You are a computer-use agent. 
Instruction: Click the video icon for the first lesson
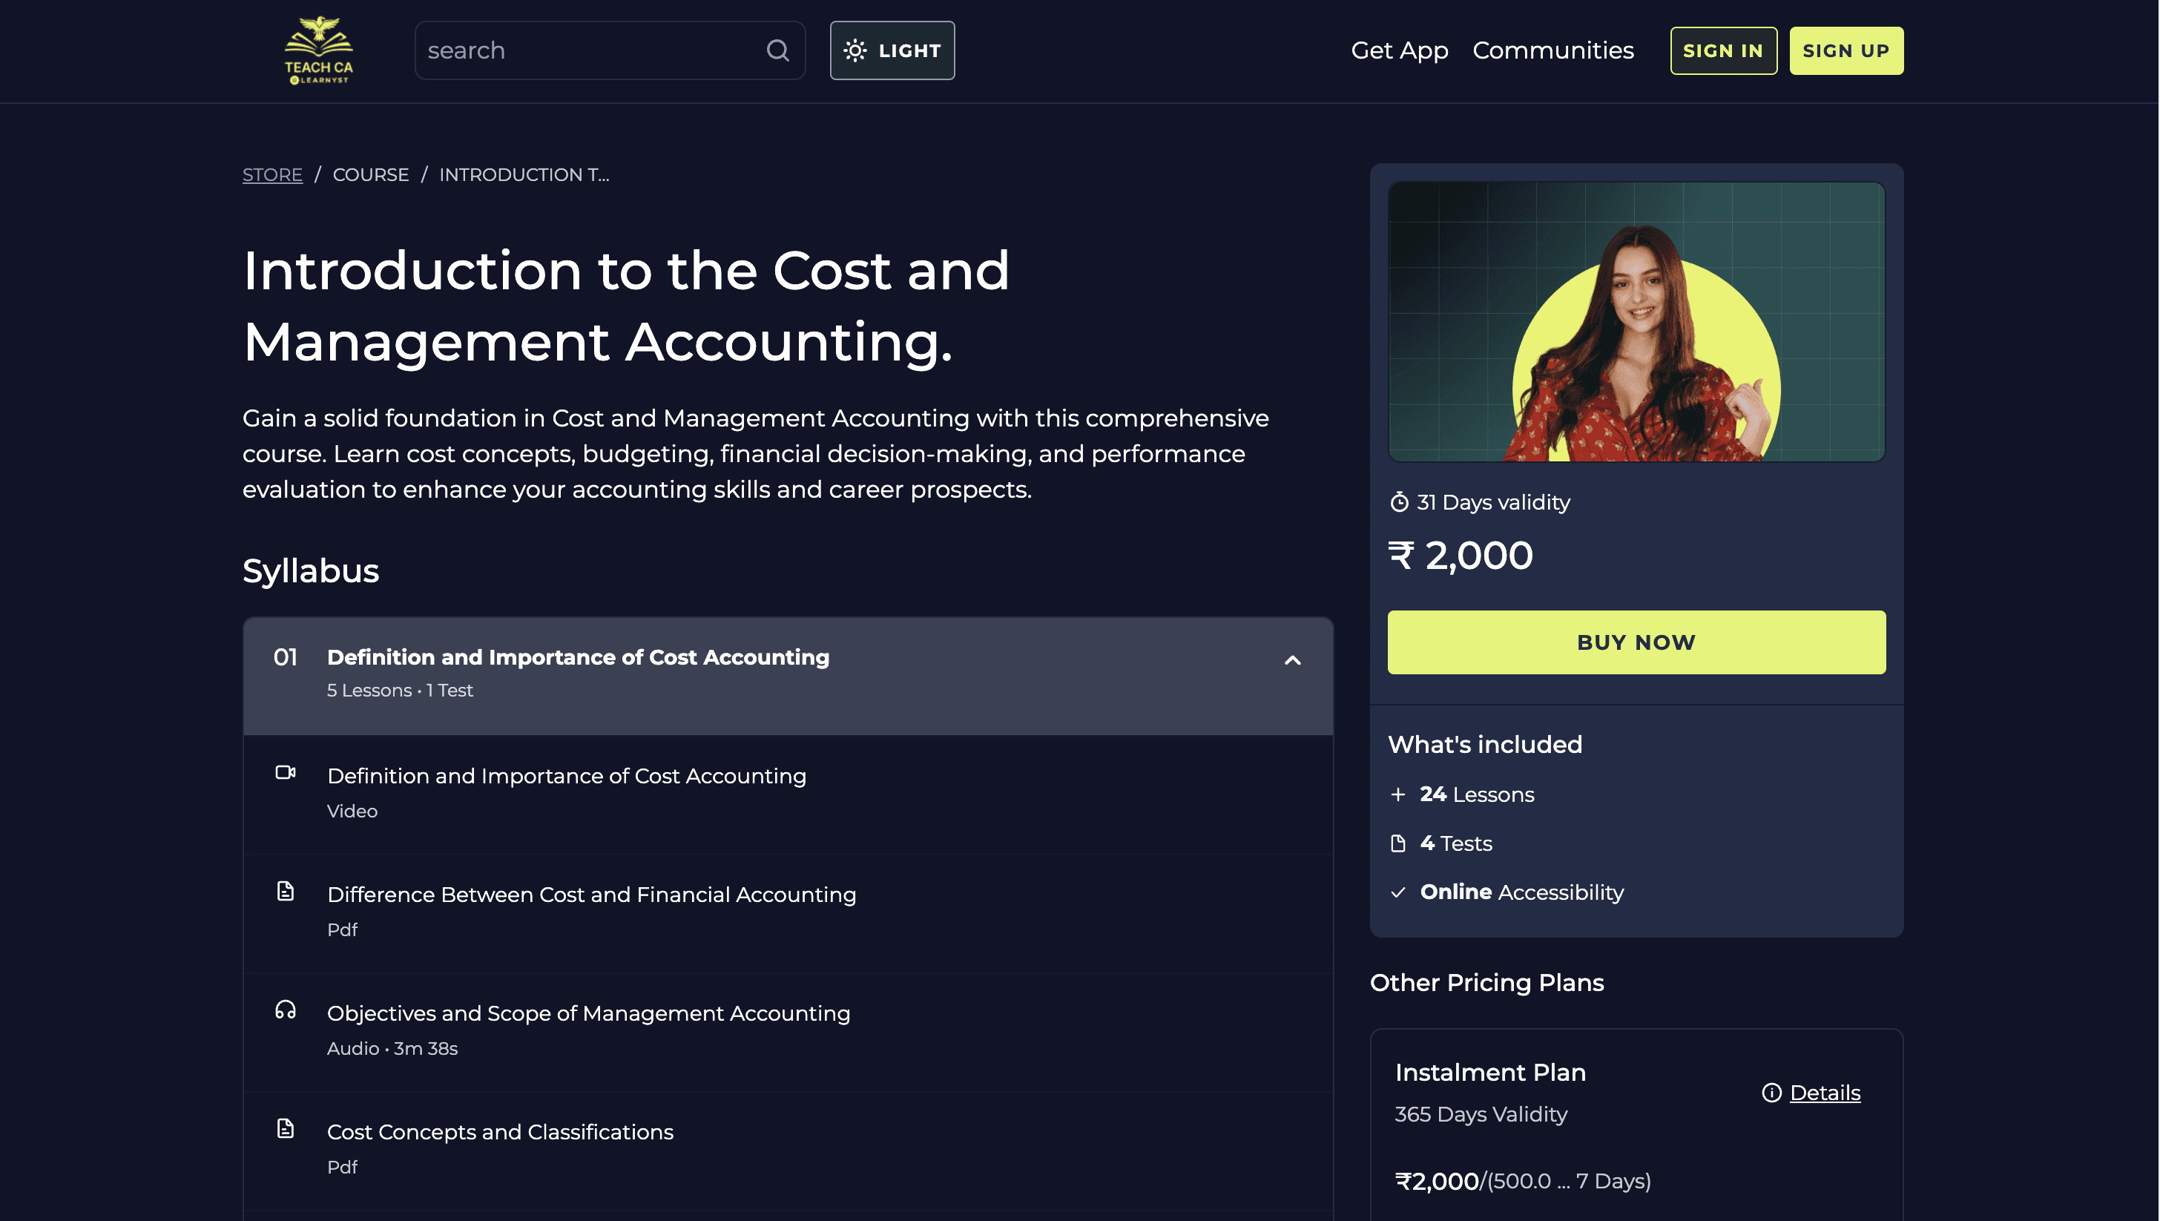(x=285, y=772)
